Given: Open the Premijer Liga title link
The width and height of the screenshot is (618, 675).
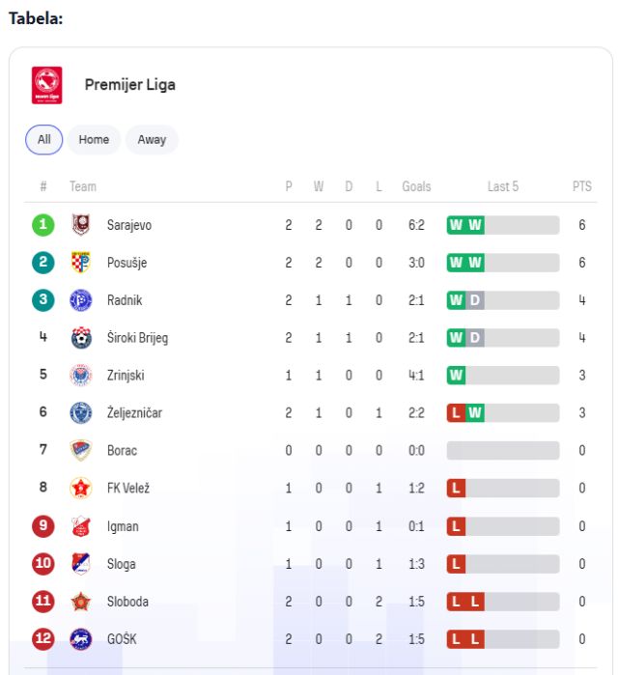Looking at the screenshot, I should pos(130,85).
